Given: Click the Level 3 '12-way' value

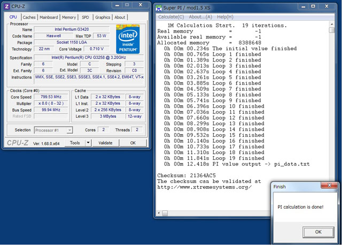Looking at the screenshot, I should point(135,117).
